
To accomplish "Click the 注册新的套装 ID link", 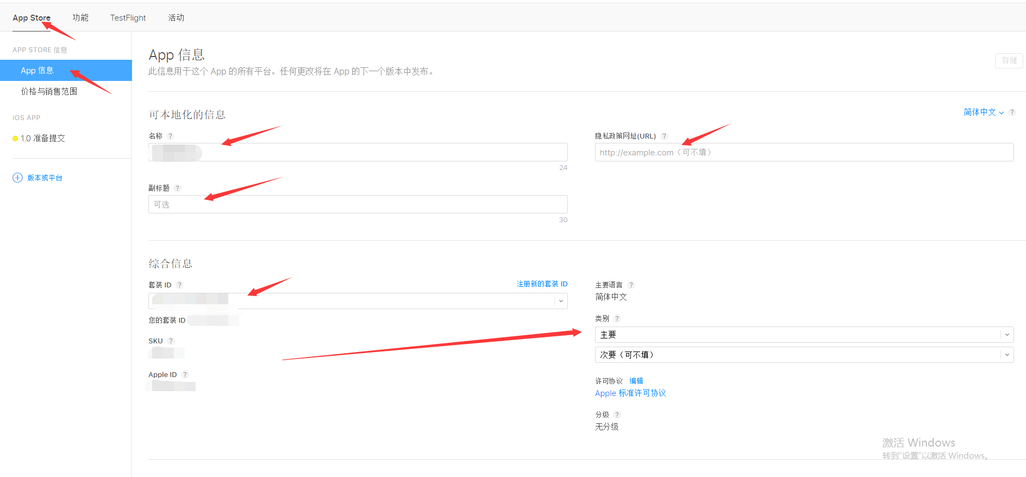I will point(542,284).
